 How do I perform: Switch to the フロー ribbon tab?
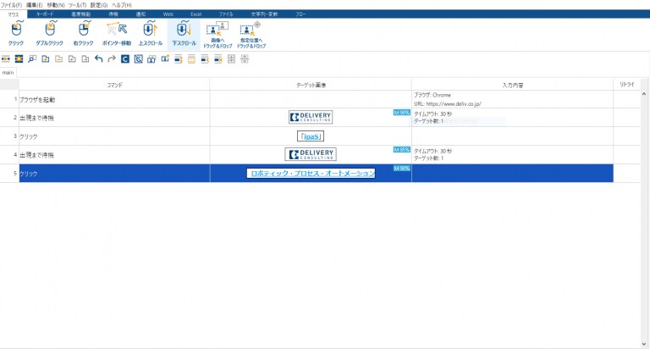click(x=301, y=14)
